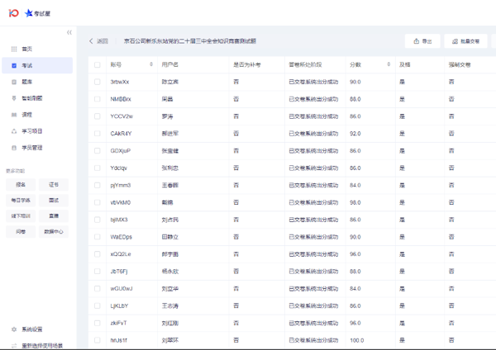Click the 返回 back link
The height and width of the screenshot is (350, 496).
coord(103,41)
